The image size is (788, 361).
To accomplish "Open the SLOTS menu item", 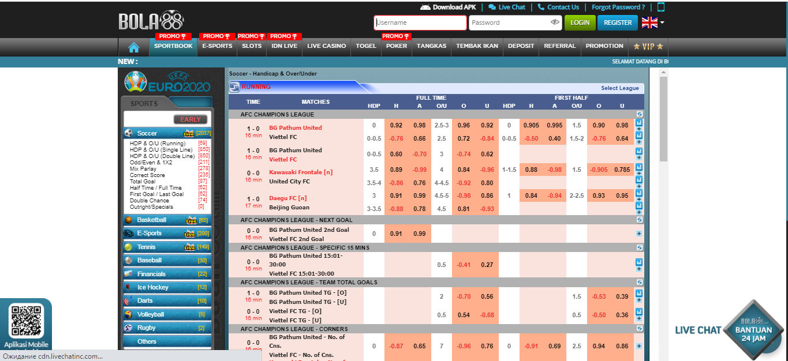I will click(x=252, y=46).
